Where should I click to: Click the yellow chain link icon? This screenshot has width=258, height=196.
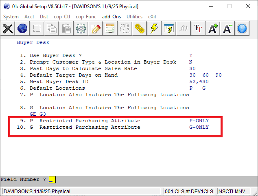[x=140, y=29]
